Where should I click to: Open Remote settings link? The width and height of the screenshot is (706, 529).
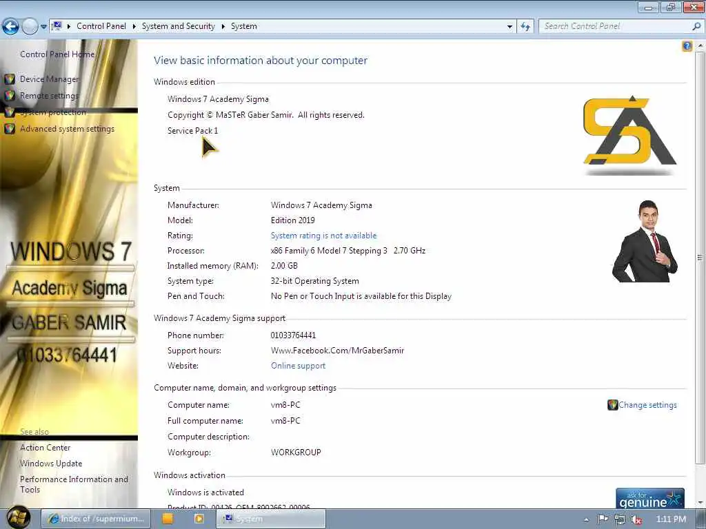[x=49, y=96]
